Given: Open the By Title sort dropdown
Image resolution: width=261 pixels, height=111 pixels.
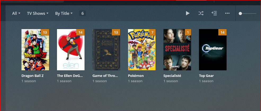Looking at the screenshot, I should [x=64, y=13].
